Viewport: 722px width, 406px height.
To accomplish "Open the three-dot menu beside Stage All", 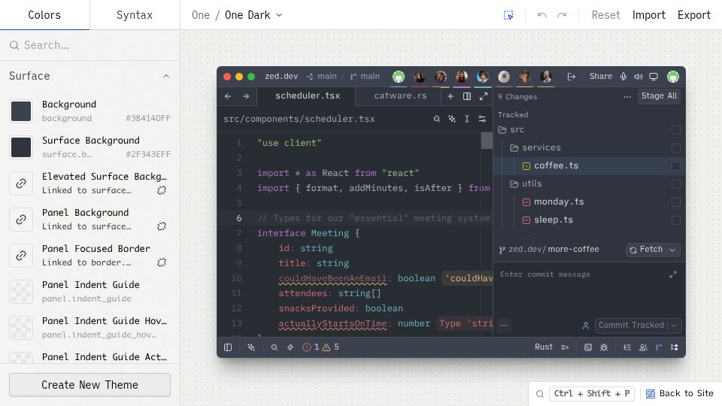I will pos(627,97).
